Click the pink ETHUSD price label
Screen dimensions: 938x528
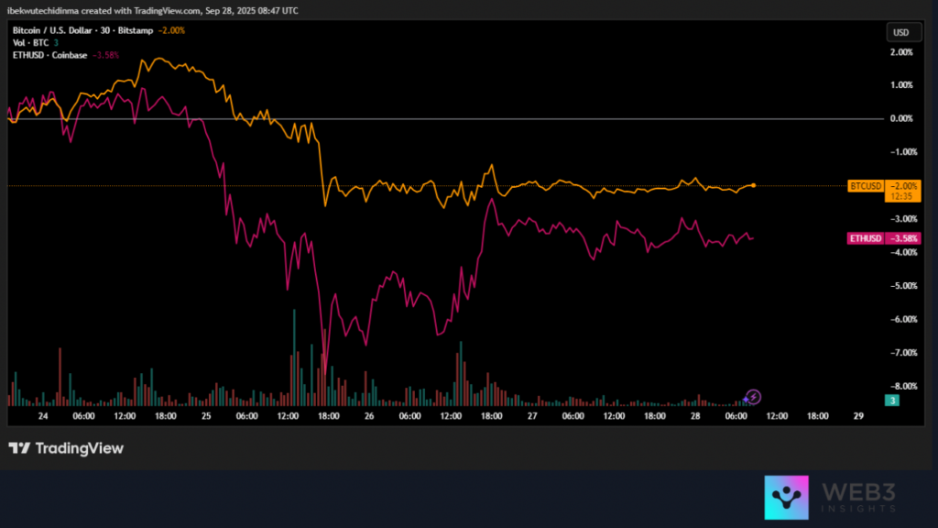click(866, 238)
